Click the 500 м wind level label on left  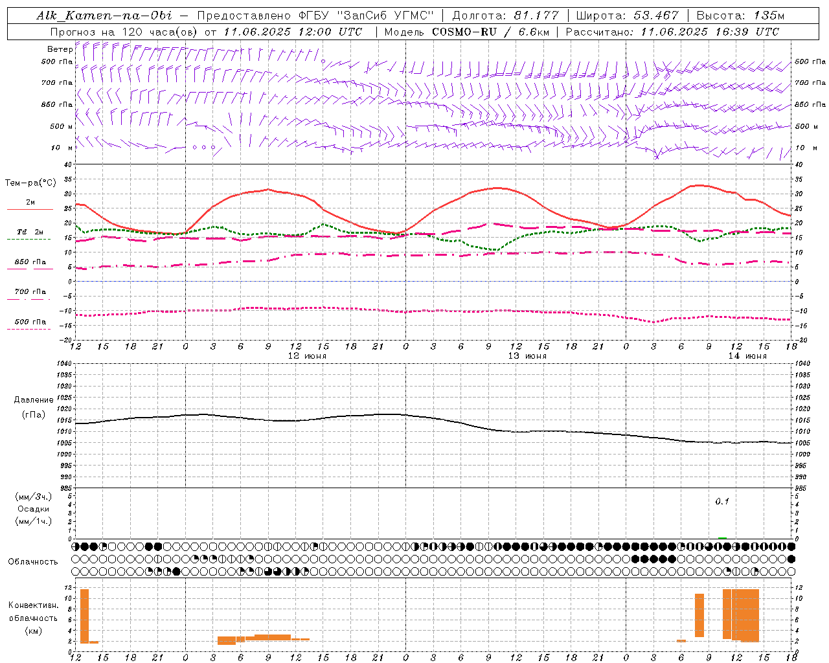(x=62, y=126)
